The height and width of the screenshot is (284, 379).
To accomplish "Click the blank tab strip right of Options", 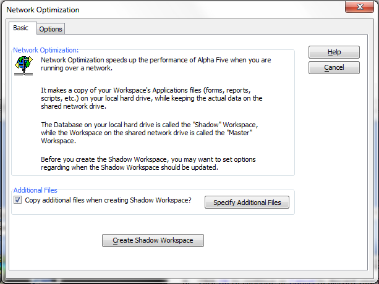I will pyautogui.click(x=215, y=28).
